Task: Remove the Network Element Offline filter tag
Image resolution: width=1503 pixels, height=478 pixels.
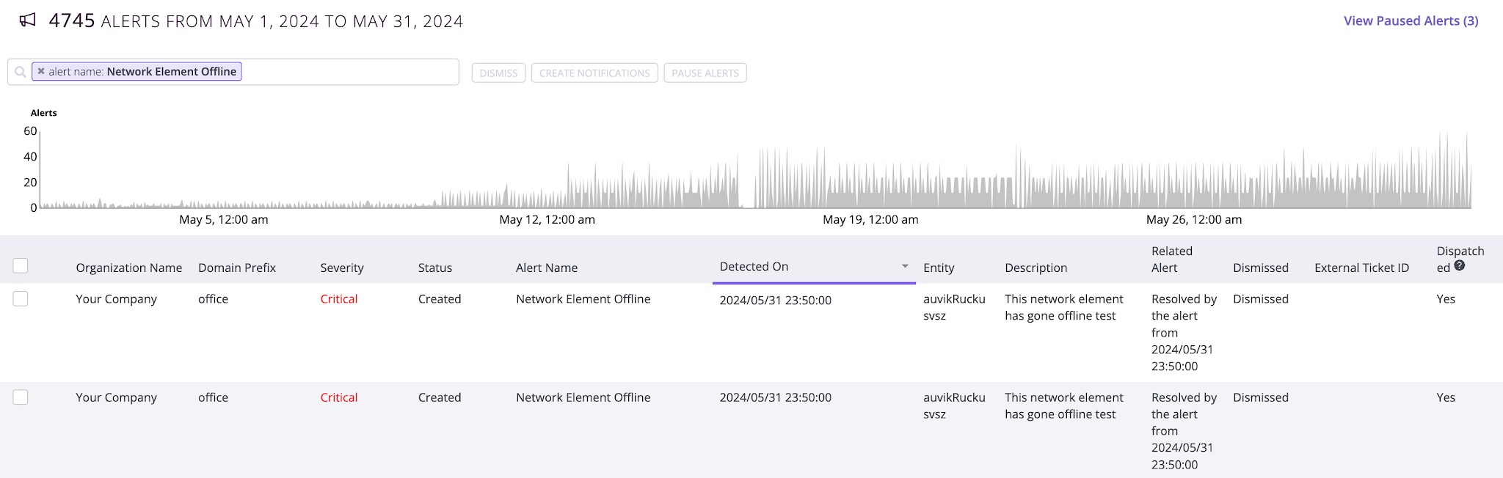Action: [x=41, y=71]
